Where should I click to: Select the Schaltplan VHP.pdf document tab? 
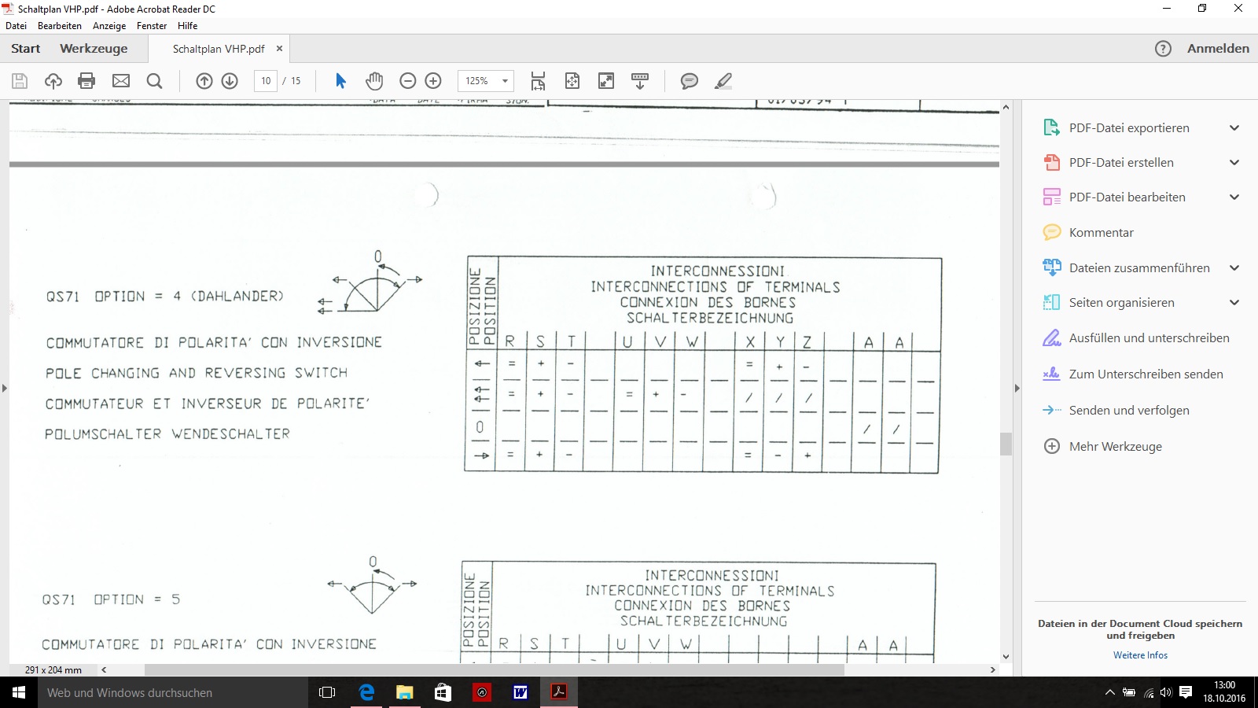(x=219, y=49)
